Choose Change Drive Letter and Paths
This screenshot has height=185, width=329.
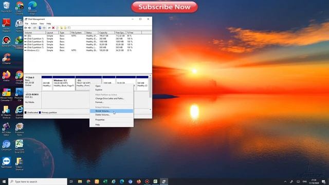click(x=112, y=98)
